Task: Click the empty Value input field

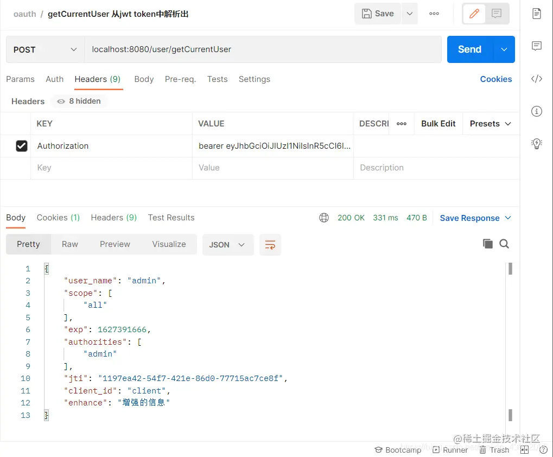Action: pyautogui.click(x=273, y=168)
